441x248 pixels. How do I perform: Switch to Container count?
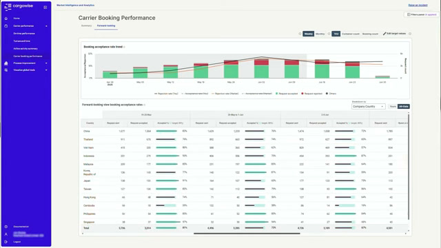(351, 34)
